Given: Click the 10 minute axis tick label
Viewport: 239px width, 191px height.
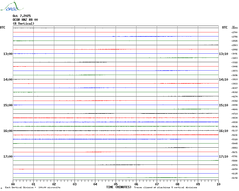Looking at the screenshot, I should point(218,184).
